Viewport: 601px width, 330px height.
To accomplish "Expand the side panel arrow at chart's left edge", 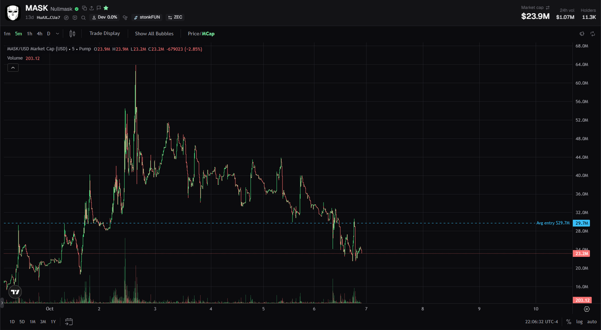I will tap(2, 302).
